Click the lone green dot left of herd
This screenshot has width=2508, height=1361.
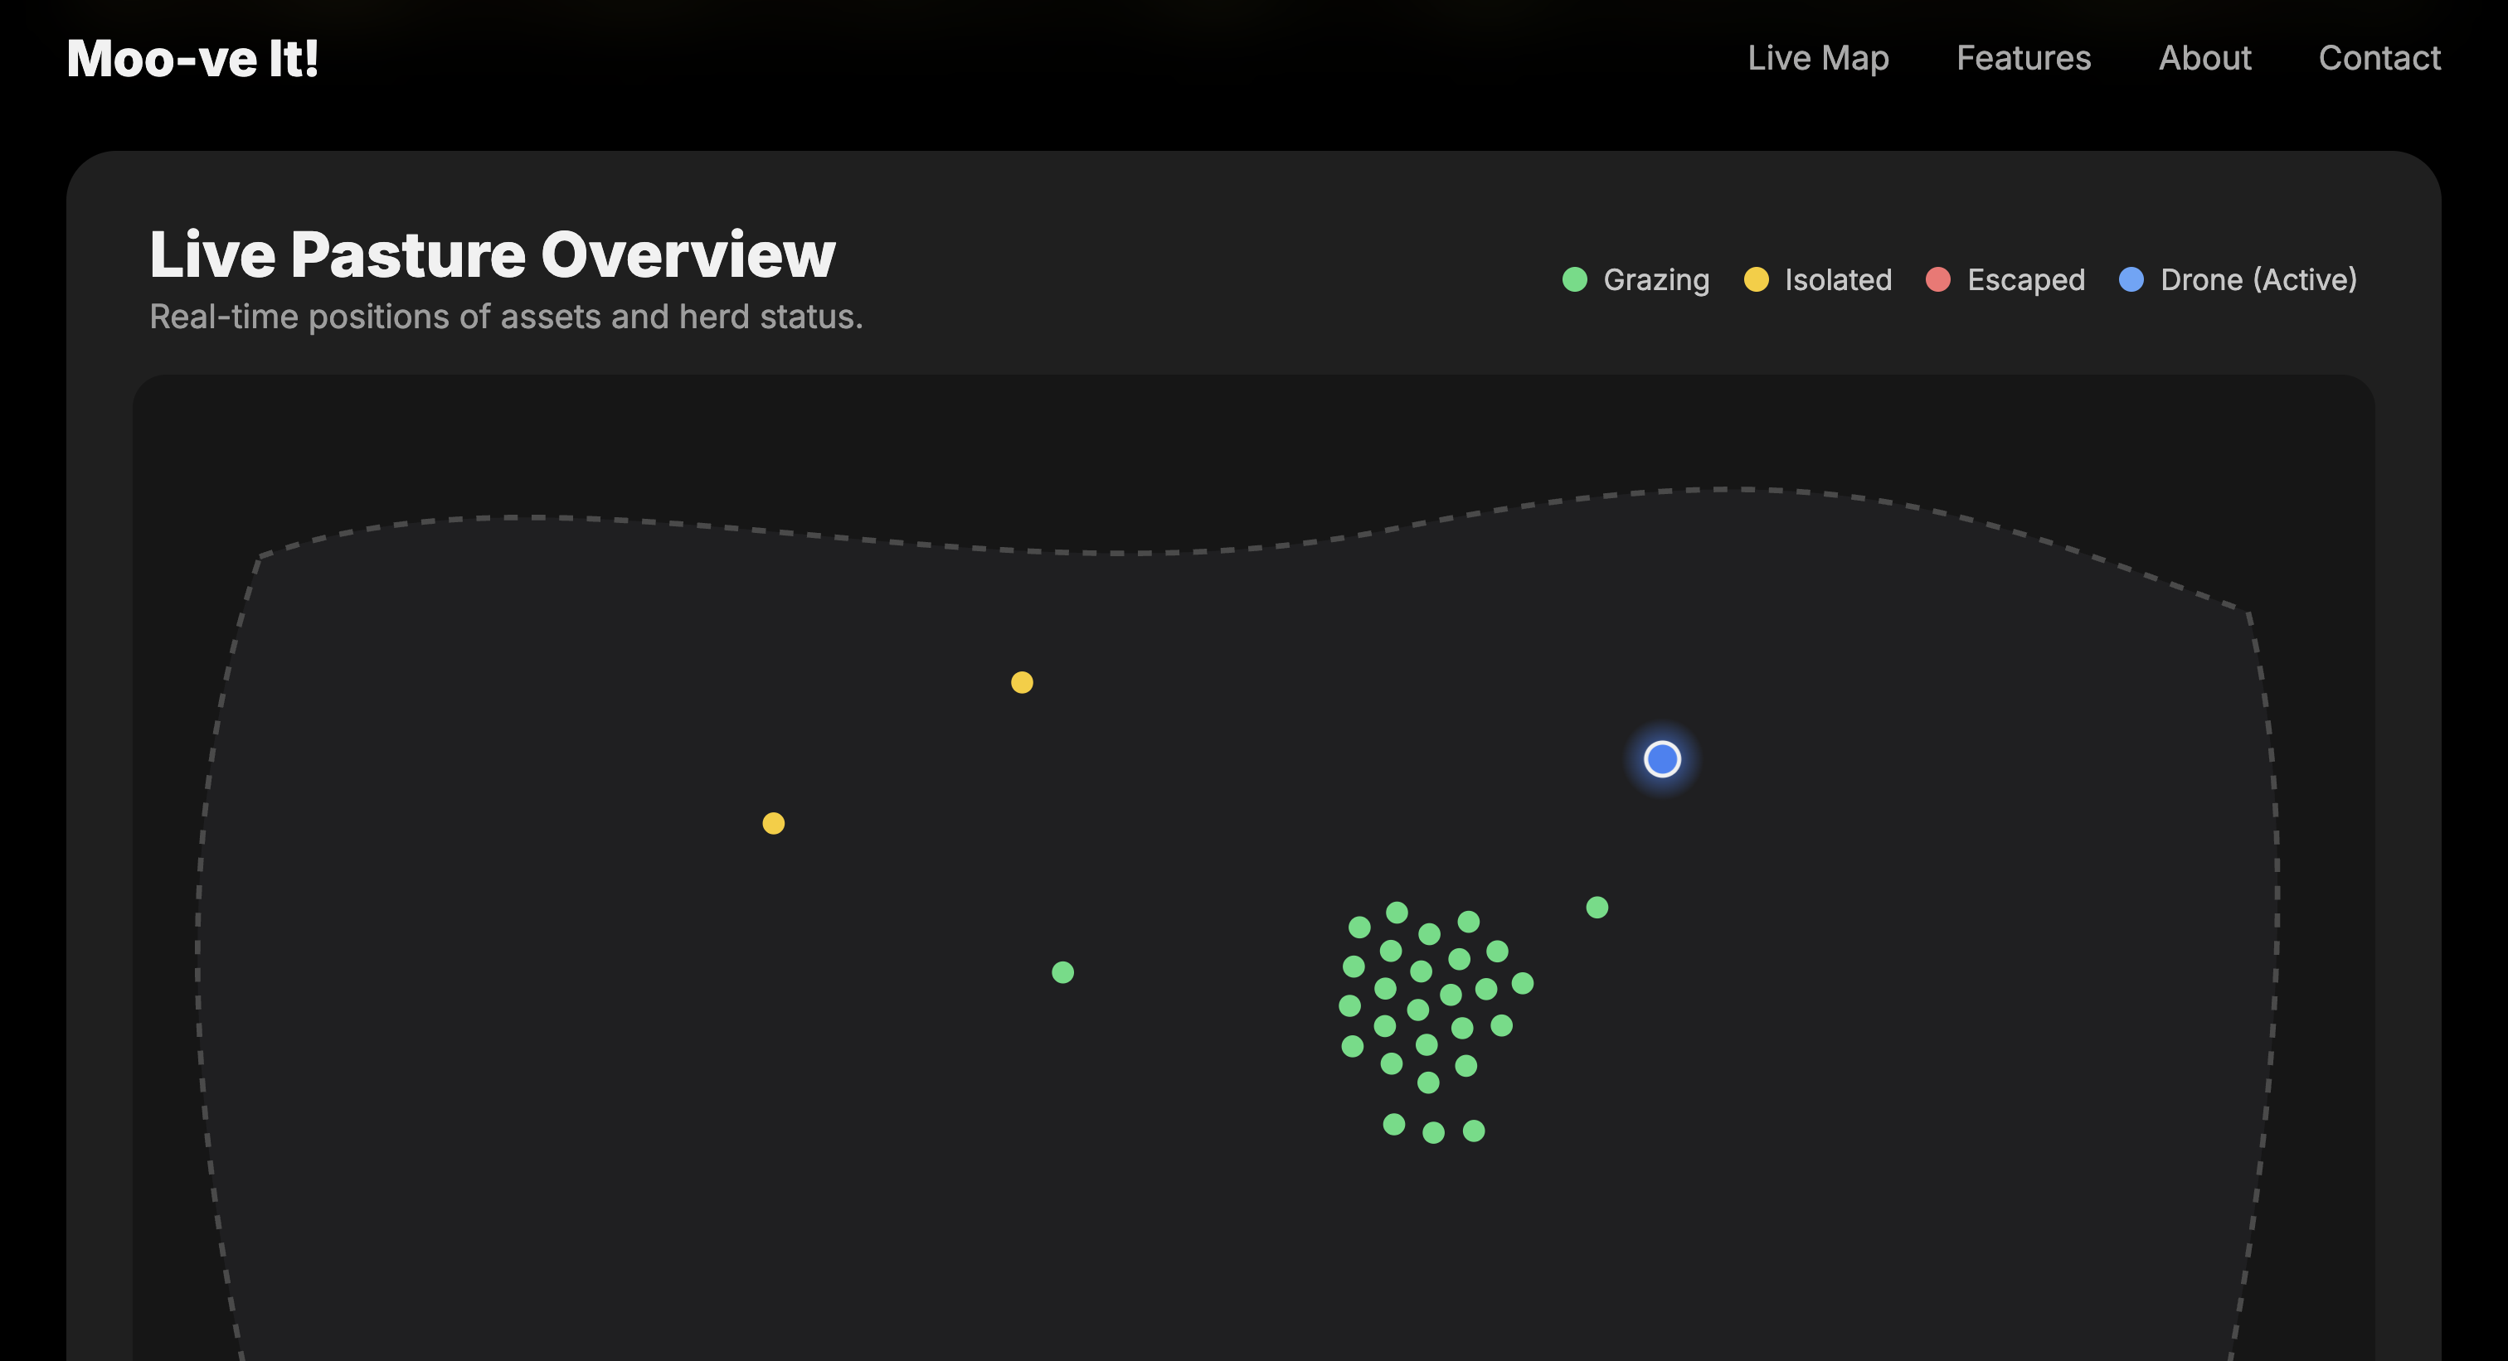click(1062, 972)
